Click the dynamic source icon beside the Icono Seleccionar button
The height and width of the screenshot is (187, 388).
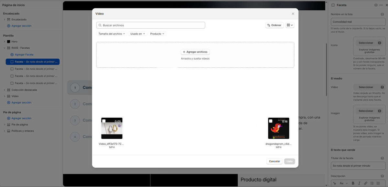[380, 43]
